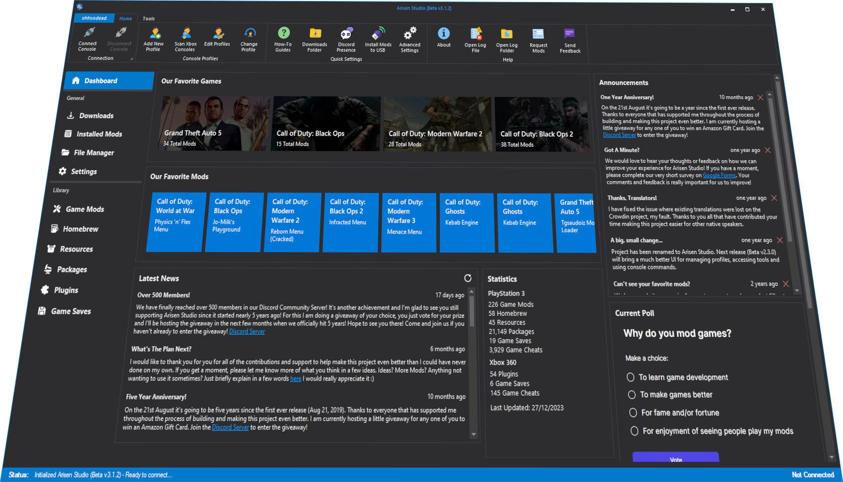The height and width of the screenshot is (482, 843).
Task: Choose 'To make games better' radio option
Action: click(632, 395)
